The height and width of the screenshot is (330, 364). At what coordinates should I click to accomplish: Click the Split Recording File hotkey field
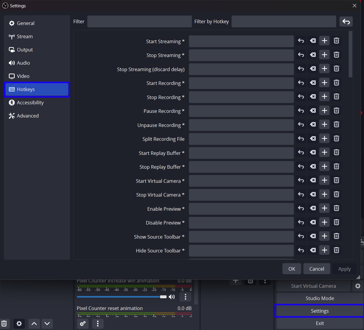coord(241,139)
